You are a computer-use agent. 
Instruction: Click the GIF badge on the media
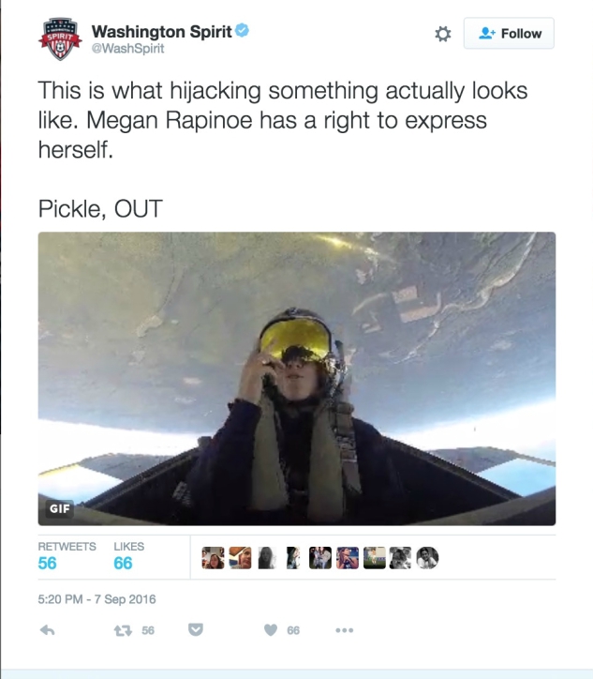60,508
